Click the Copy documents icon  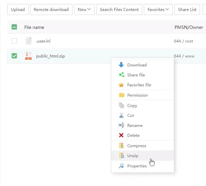point(121,105)
